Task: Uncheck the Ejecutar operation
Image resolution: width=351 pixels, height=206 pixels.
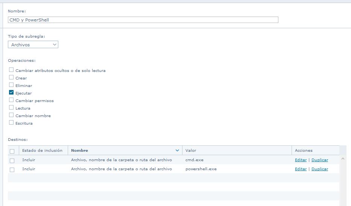Action: tap(11, 92)
